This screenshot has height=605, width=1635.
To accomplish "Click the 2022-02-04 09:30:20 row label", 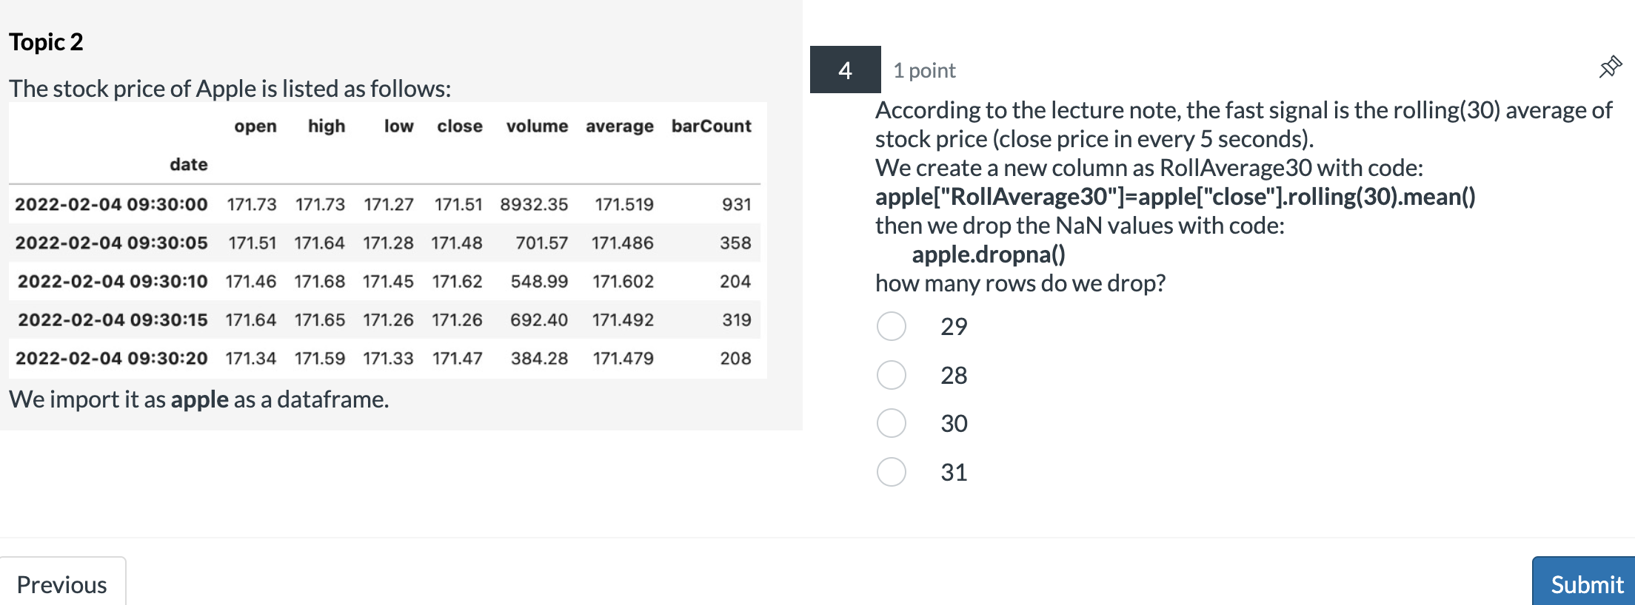I will 111,358.
